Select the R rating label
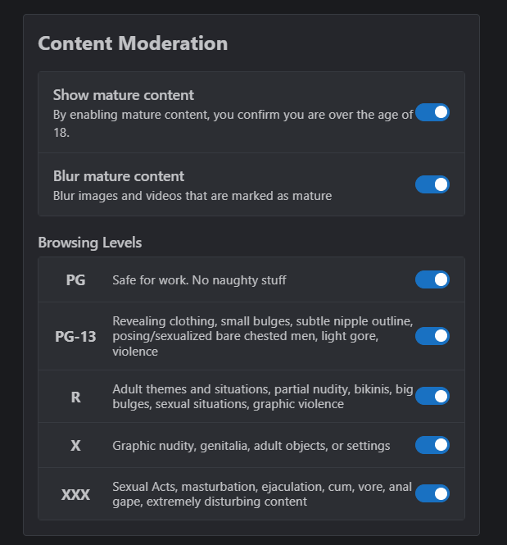Image resolution: width=507 pixels, height=545 pixels. [75, 397]
